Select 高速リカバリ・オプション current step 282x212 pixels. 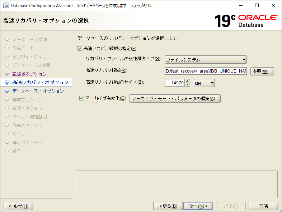tap(40, 83)
